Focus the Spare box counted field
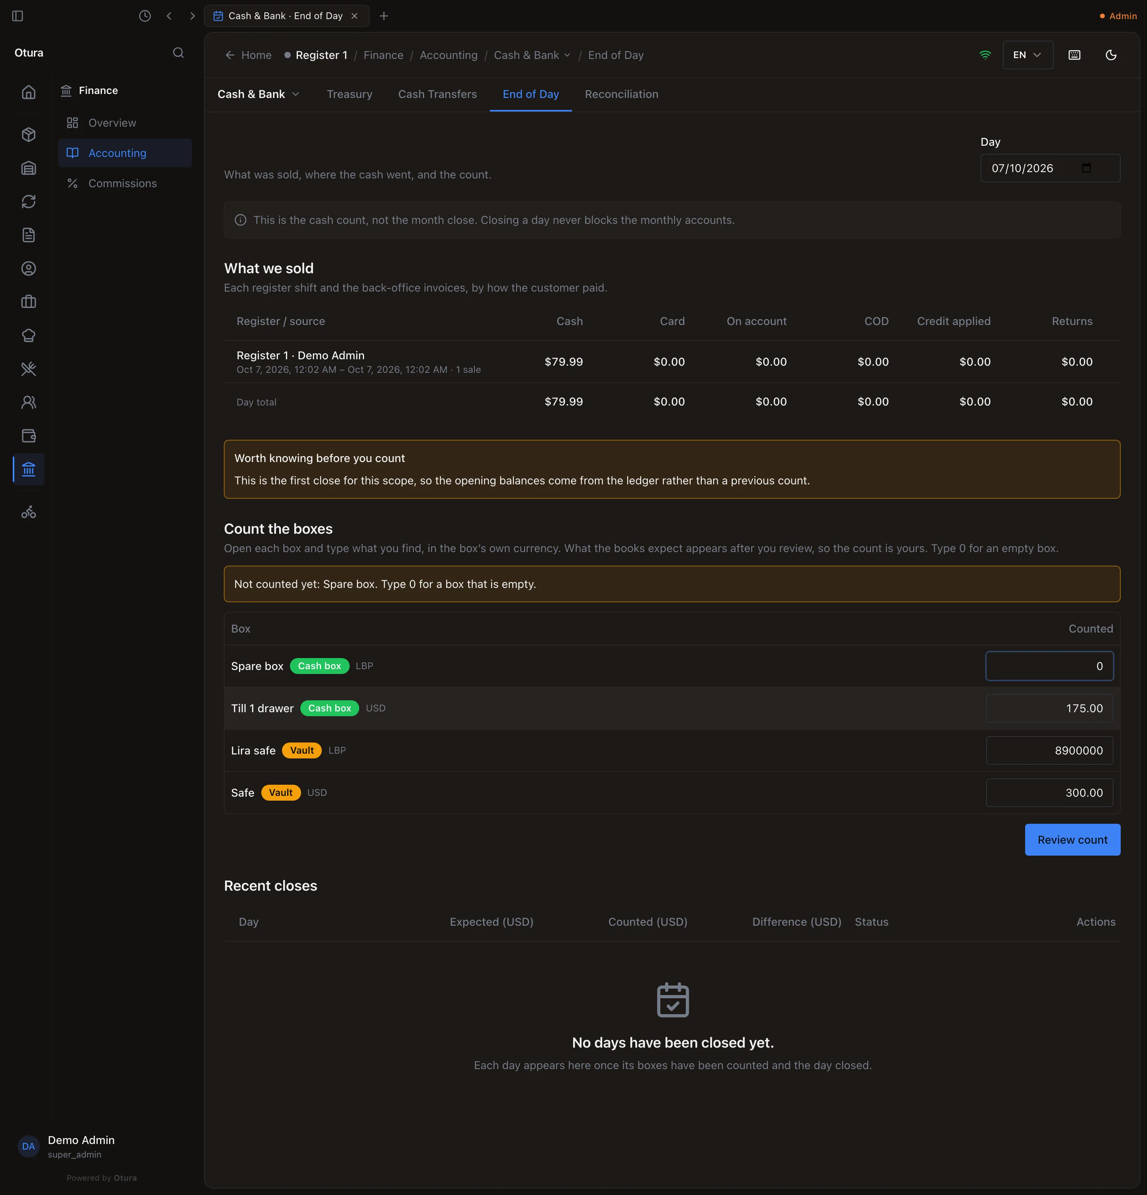Screen dimensions: 1147x1195 pyautogui.click(x=1049, y=666)
